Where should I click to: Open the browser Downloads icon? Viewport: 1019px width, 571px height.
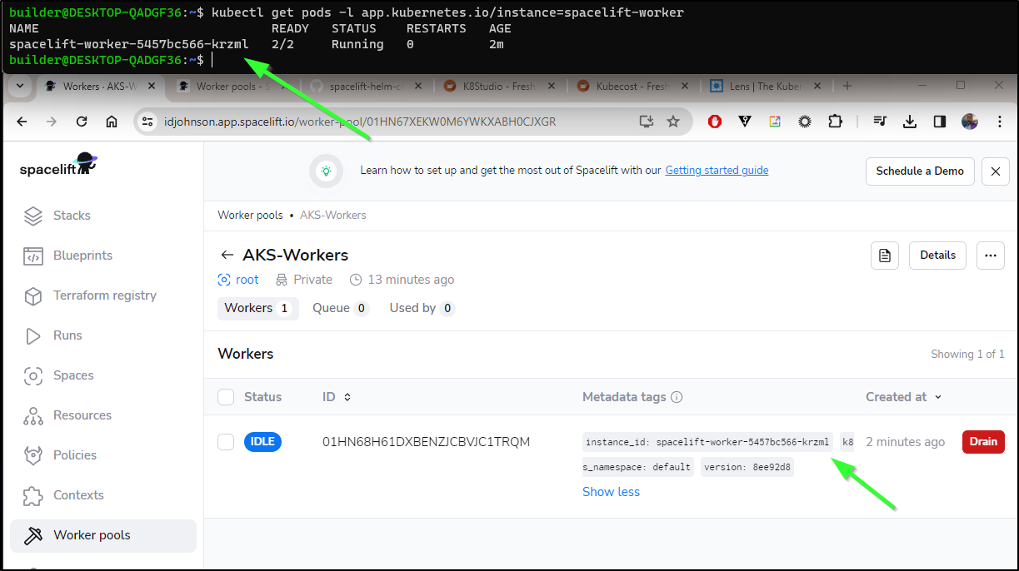point(910,122)
